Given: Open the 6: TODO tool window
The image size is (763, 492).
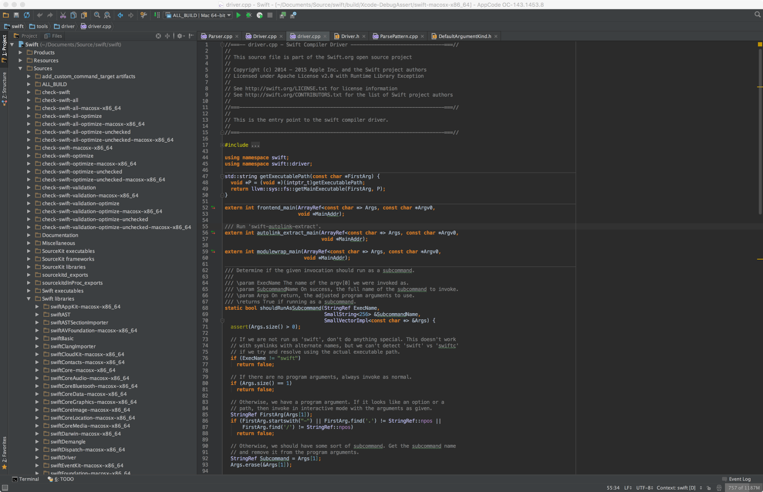Looking at the screenshot, I should pos(61,479).
